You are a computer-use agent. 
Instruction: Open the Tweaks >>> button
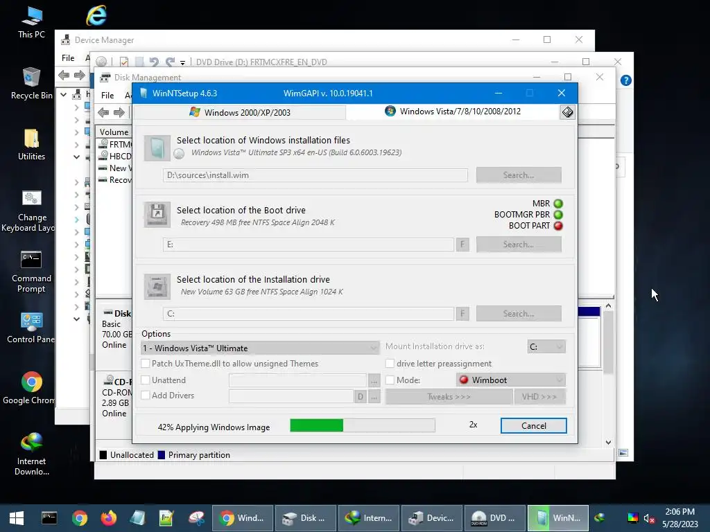click(449, 397)
